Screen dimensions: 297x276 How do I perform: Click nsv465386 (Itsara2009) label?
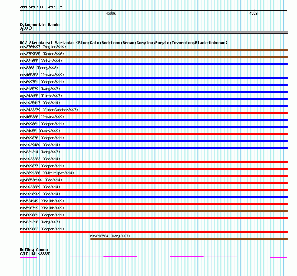point(42,117)
